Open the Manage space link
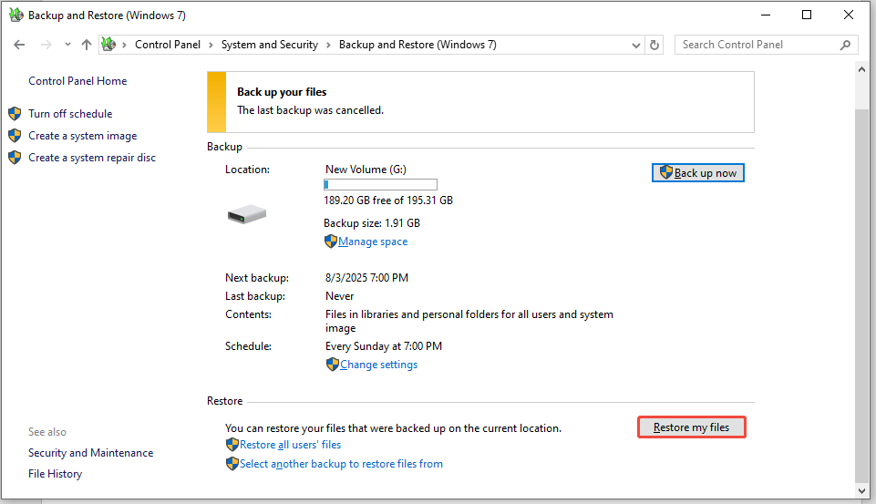The height and width of the screenshot is (504, 876). (x=373, y=242)
